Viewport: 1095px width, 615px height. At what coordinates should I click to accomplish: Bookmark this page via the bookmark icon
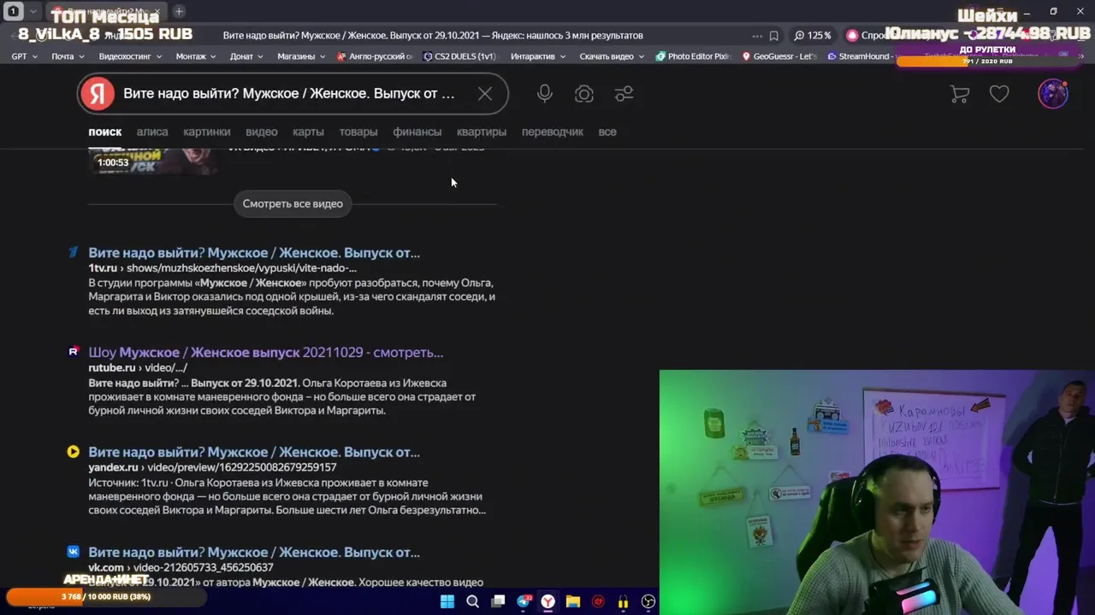[773, 36]
